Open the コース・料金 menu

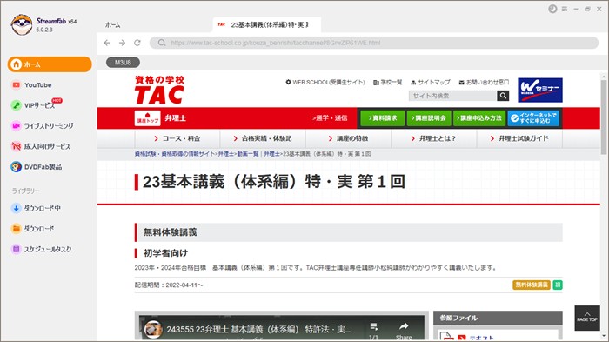177,138
